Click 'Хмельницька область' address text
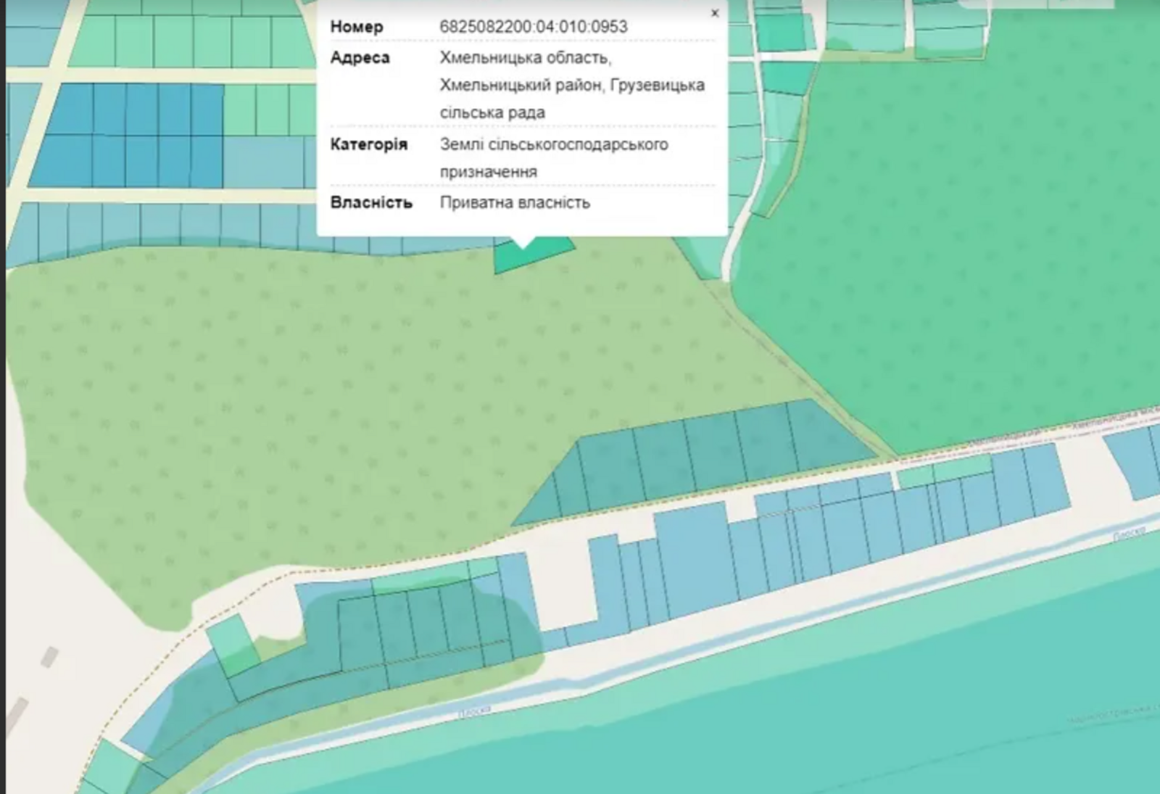 525,58
